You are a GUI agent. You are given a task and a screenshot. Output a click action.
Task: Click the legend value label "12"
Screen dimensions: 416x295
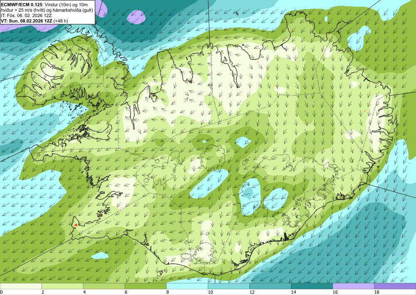252,293
